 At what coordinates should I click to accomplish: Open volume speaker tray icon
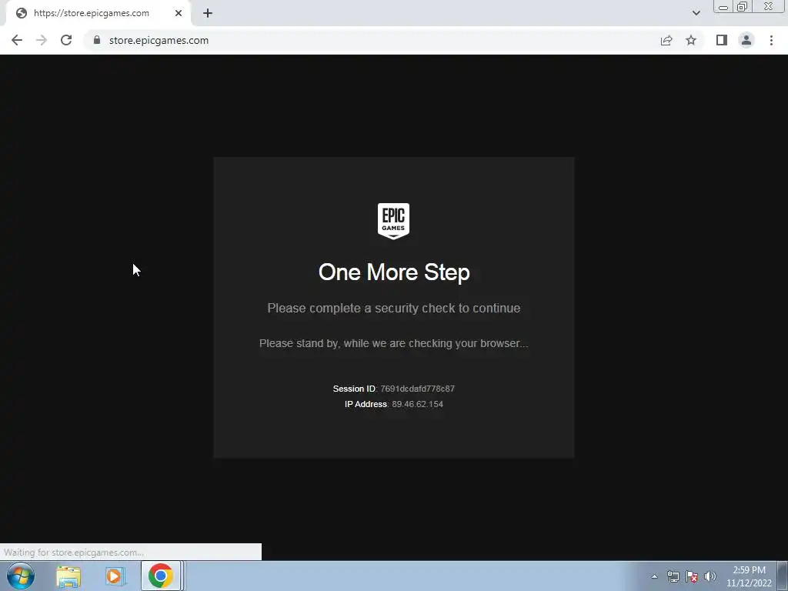click(710, 576)
